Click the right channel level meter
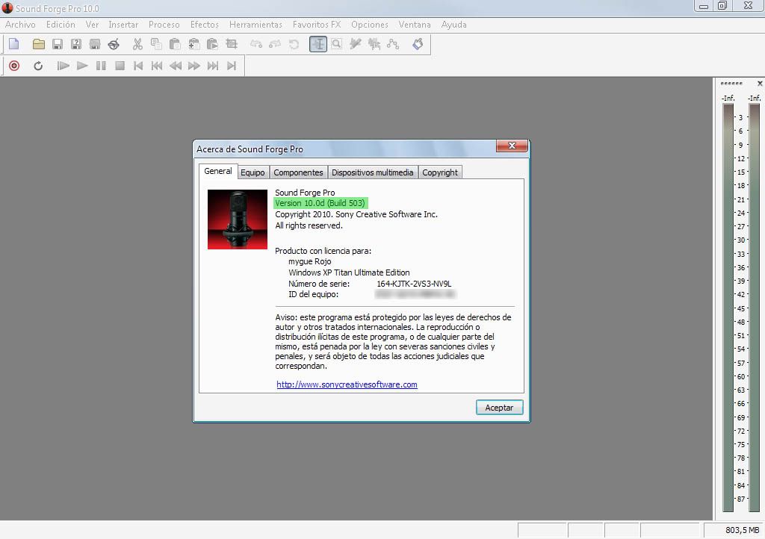The height and width of the screenshot is (539, 765). tap(755, 308)
